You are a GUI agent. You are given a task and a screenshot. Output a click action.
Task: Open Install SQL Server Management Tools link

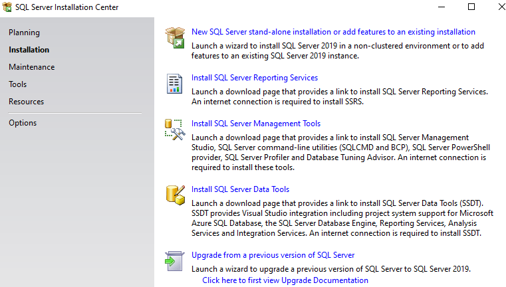256,124
